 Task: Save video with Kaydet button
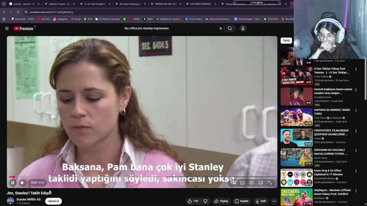click(242, 201)
